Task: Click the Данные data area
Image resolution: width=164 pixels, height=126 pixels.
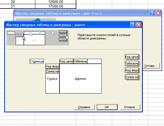Action: [80, 79]
